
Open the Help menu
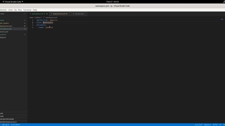click(35, 10)
